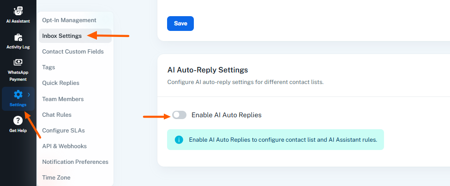This screenshot has width=450, height=186.
Task: Open the WhatsApp Payment money icon
Action: (18, 62)
